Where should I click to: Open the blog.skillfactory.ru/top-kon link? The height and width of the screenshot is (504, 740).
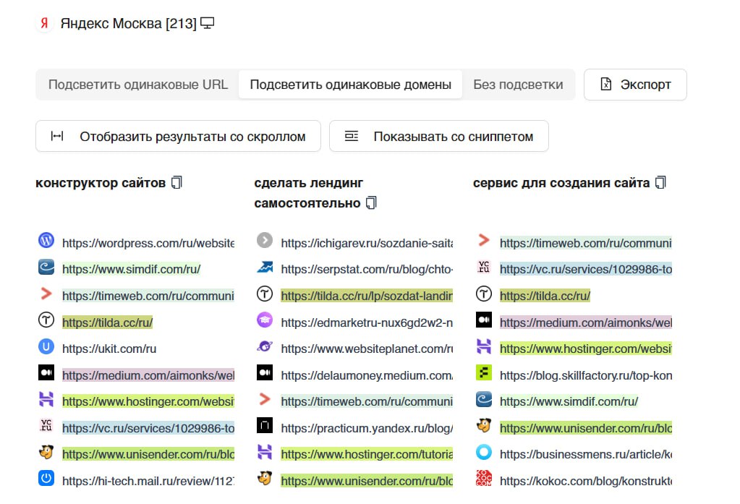(x=586, y=375)
